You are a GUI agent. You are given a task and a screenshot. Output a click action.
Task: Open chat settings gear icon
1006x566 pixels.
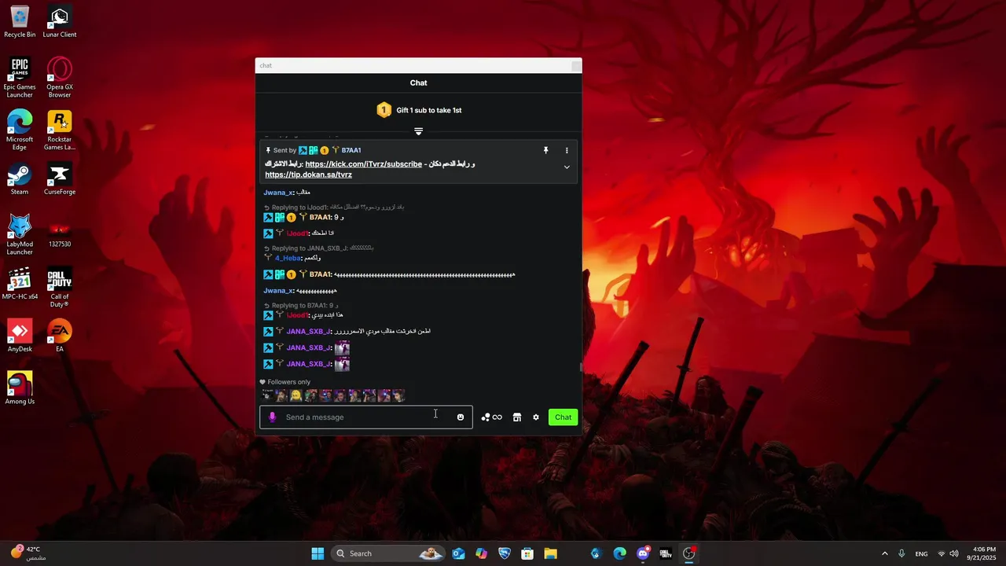coord(536,417)
